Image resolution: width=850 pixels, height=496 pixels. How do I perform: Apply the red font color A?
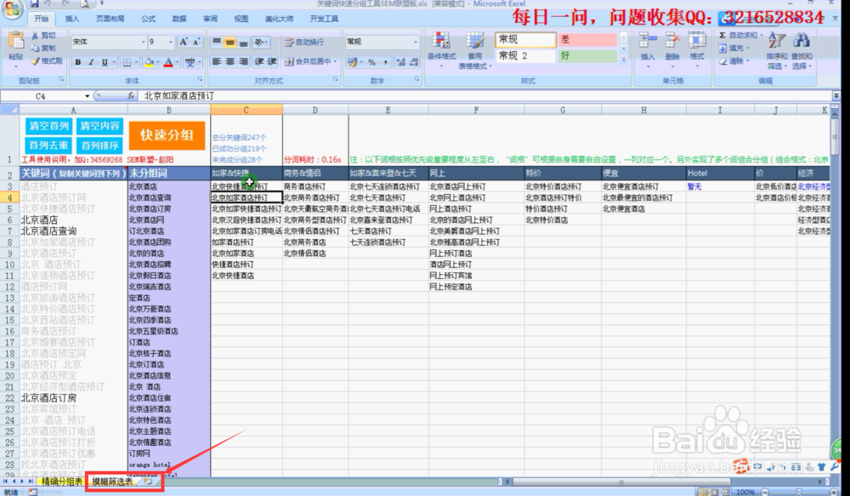click(x=168, y=62)
